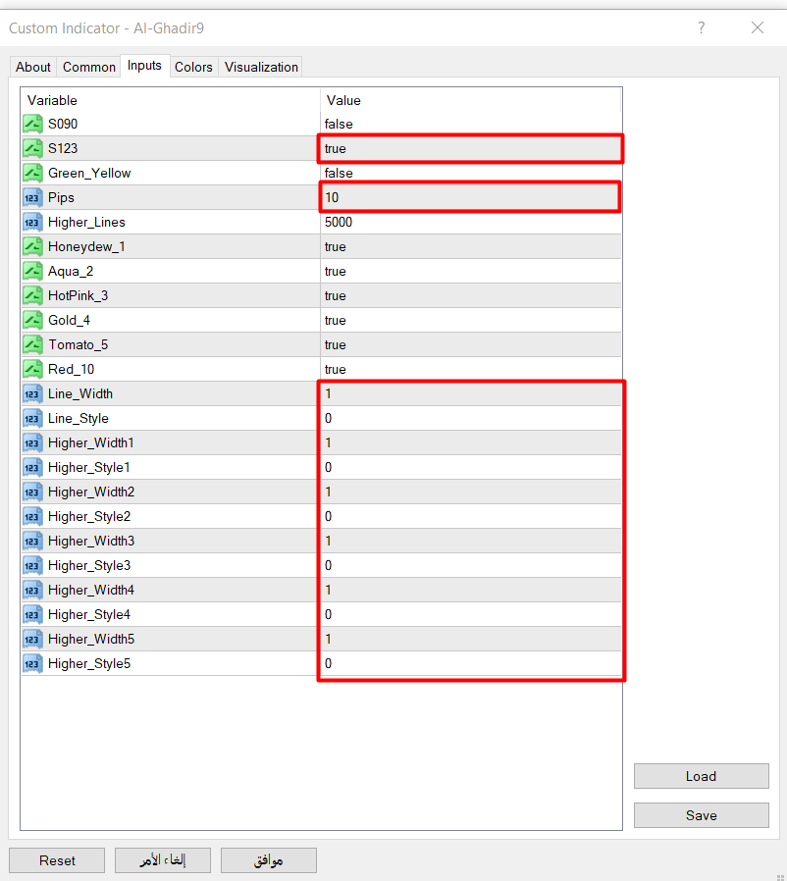Click the icon next to Line_Width
787x881 pixels.
click(32, 393)
